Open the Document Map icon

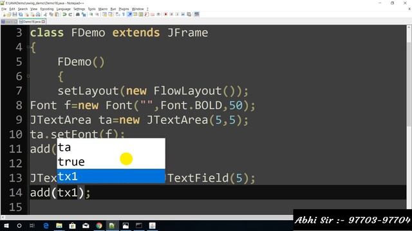[x=141, y=14]
